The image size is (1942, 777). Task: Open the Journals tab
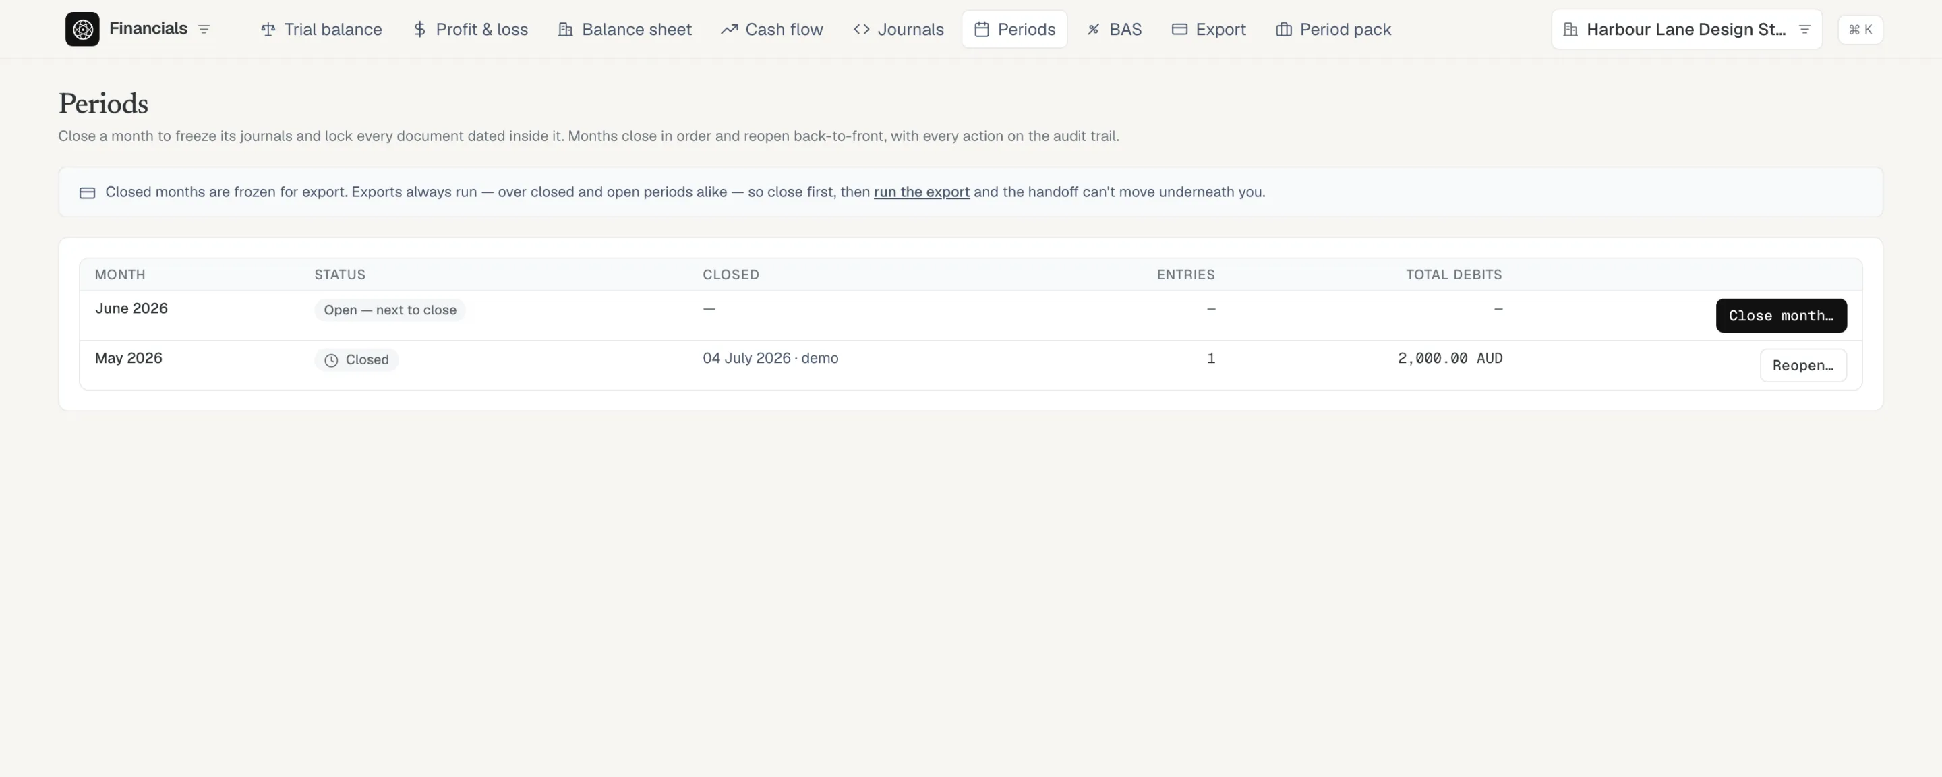[x=899, y=30]
